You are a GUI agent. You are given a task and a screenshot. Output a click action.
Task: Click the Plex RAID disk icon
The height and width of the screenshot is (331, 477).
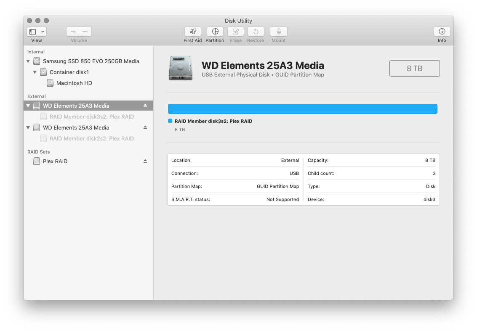point(37,162)
